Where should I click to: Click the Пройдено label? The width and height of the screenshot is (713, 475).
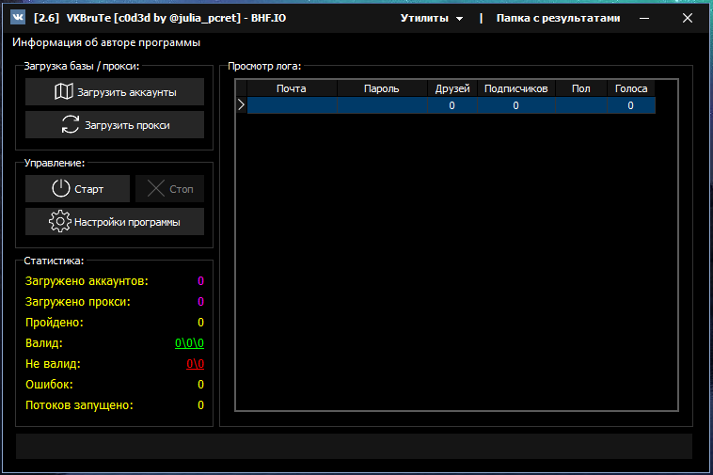click(x=55, y=323)
